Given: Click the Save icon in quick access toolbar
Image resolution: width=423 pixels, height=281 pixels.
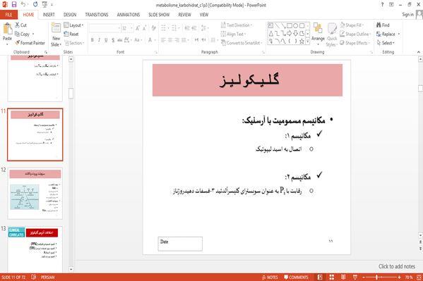Looking at the screenshot, I should point(14,4).
